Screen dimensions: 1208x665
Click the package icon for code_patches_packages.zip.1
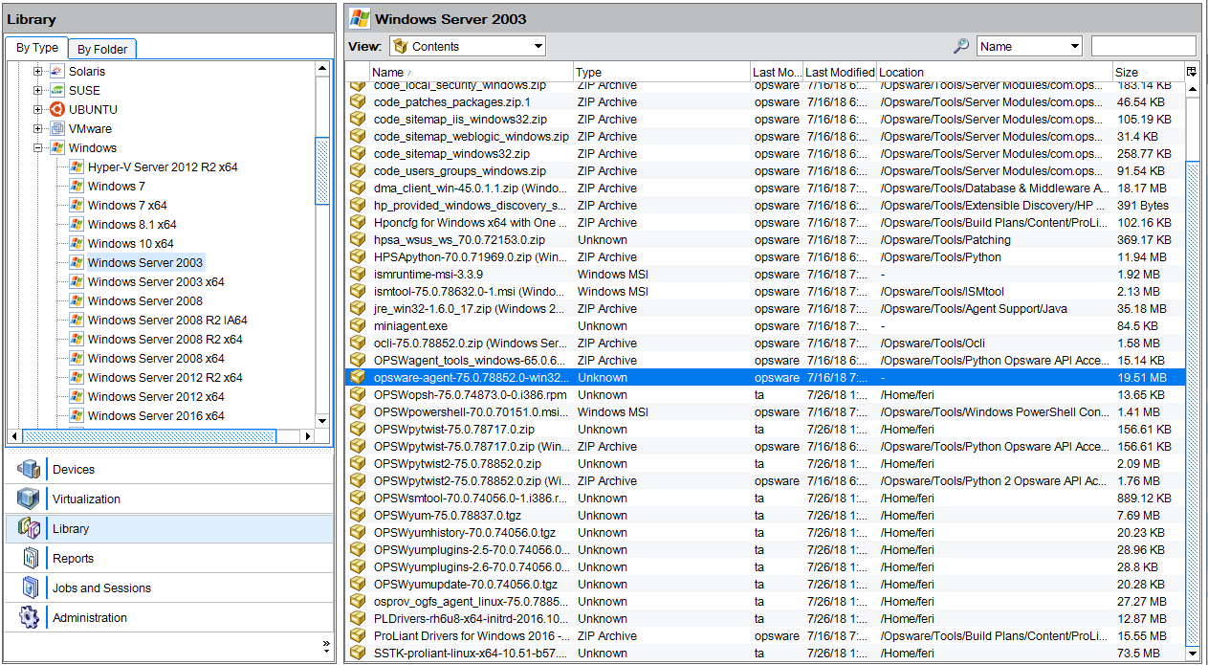pos(358,101)
